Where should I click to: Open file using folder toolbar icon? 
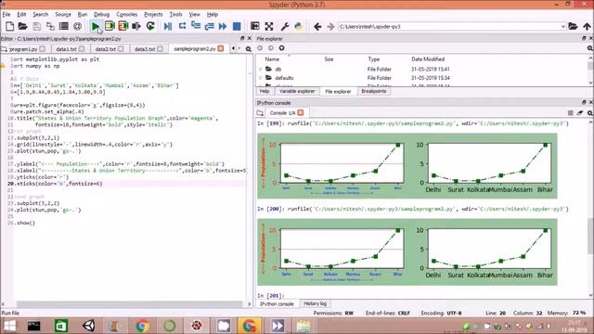22,26
